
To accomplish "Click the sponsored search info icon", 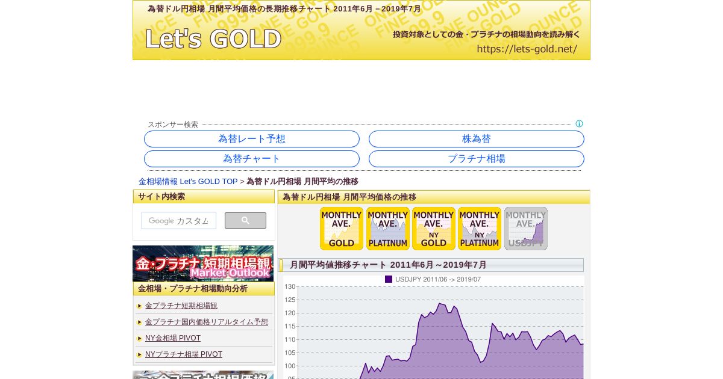I will pos(579,124).
